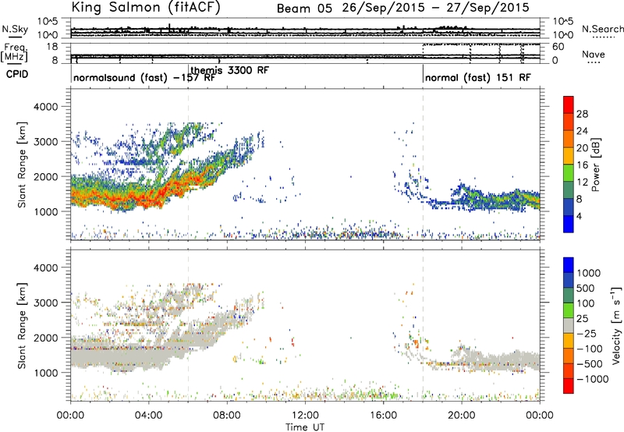Click the '-100' value on Velocity colorbar
624x432 pixels.
[x=590, y=349]
